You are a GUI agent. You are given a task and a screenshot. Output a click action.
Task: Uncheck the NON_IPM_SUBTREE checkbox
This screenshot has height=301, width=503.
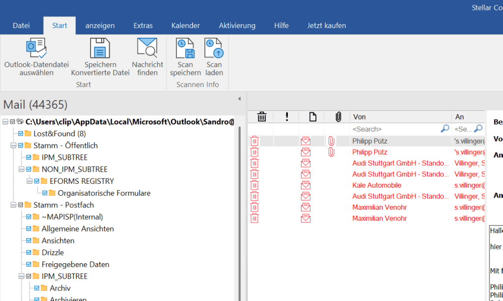click(28, 169)
